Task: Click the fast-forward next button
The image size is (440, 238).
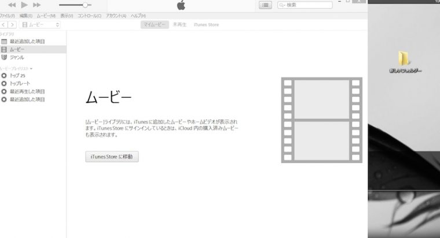Action: click(x=36, y=5)
